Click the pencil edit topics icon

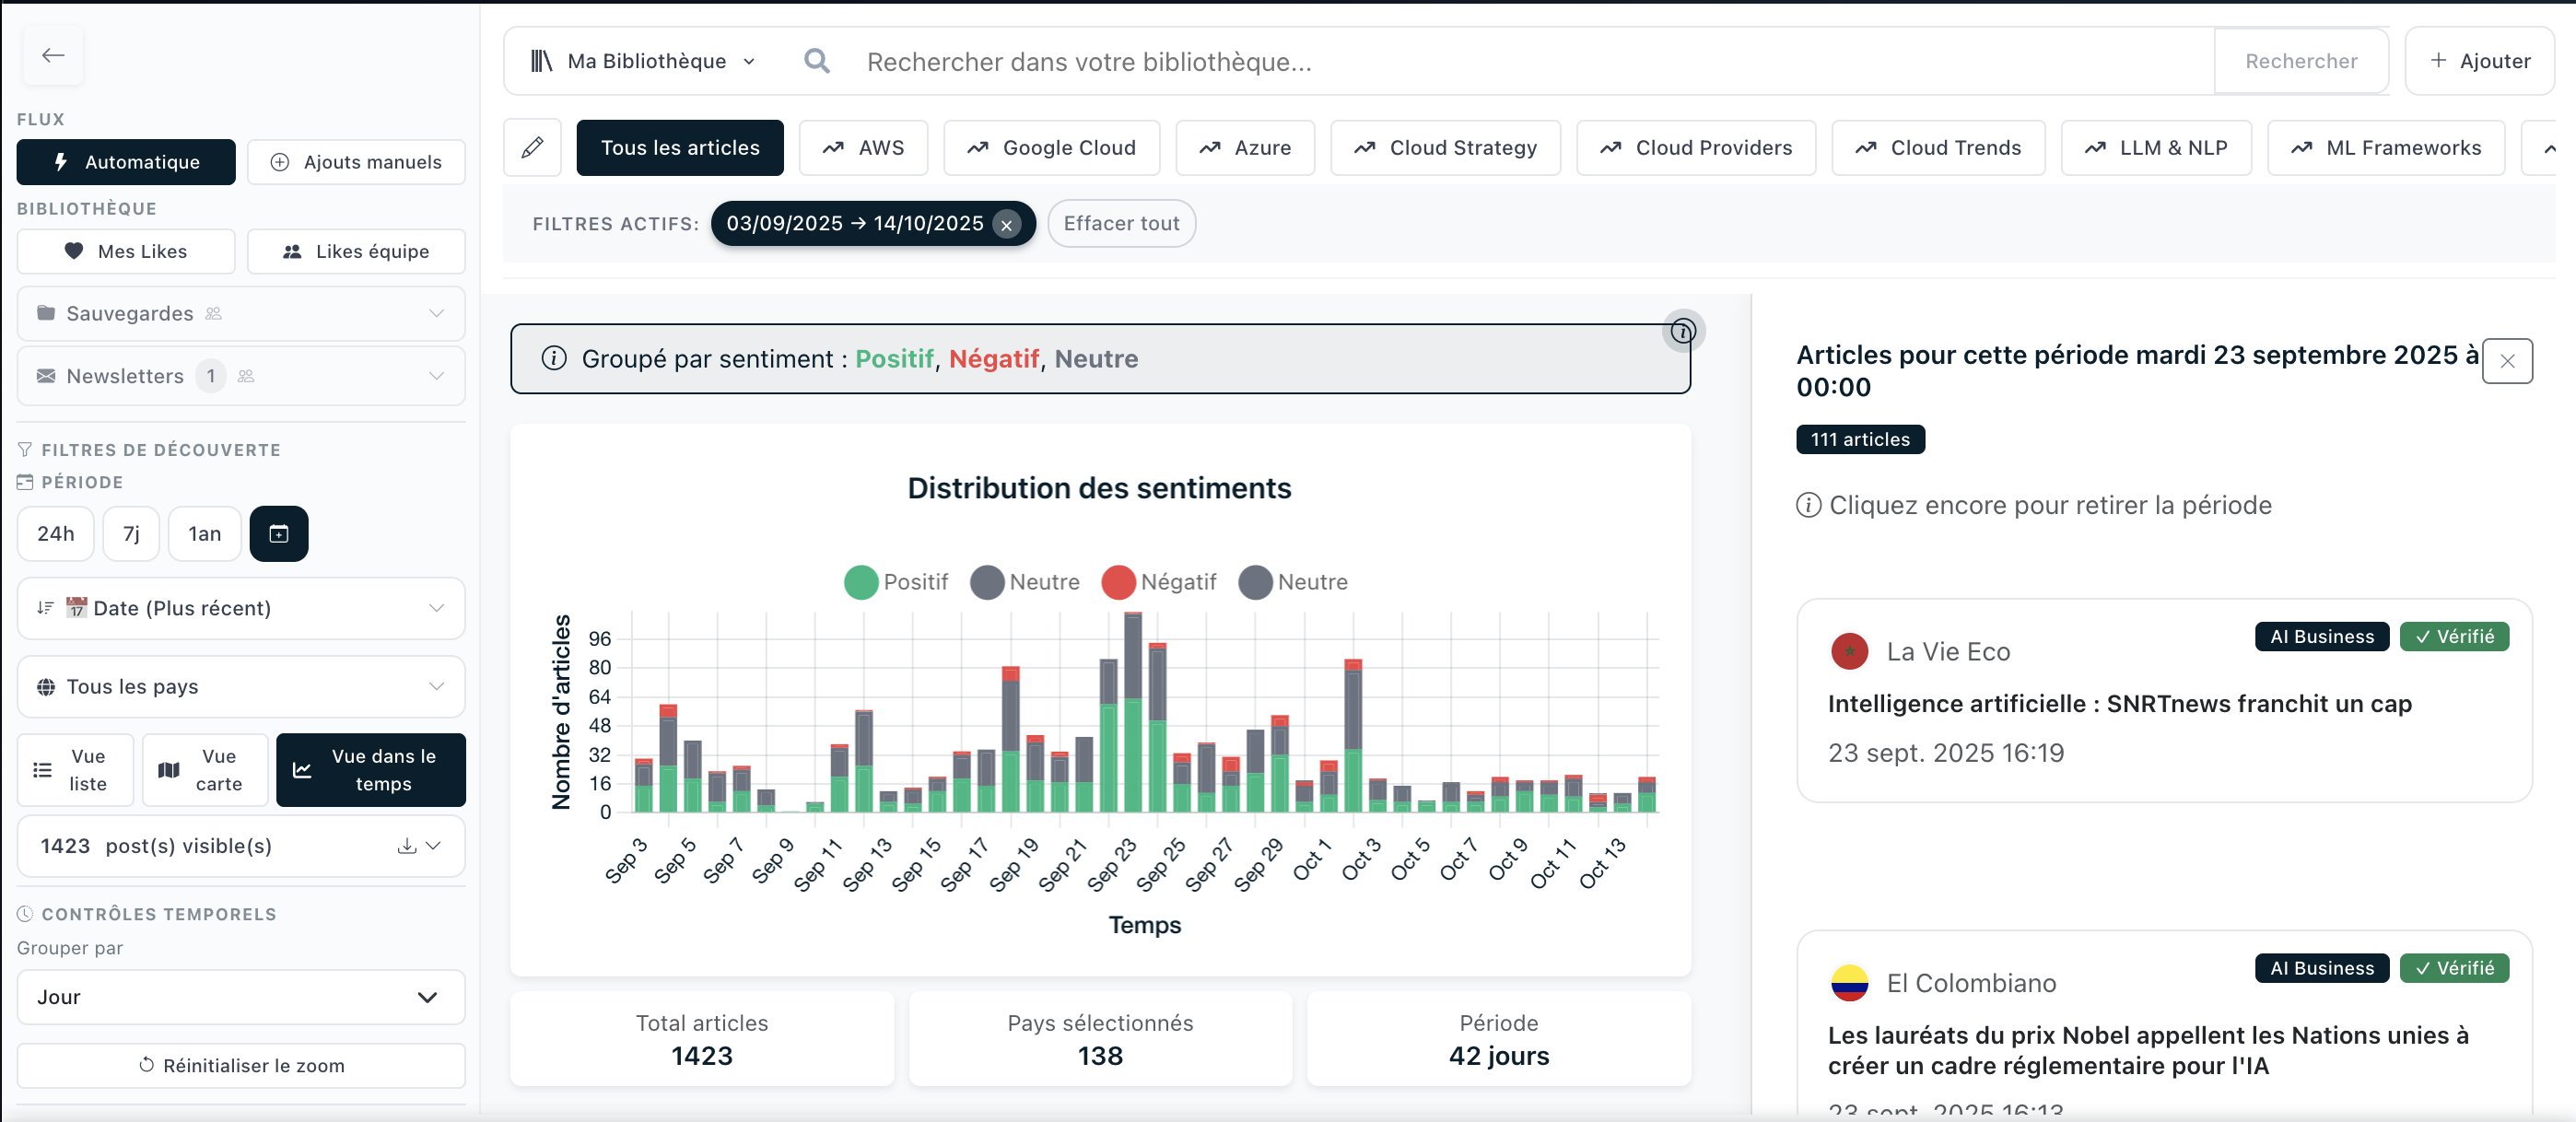[x=532, y=148]
